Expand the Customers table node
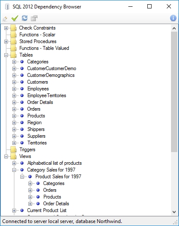This screenshot has width=179, height=226. click(14, 82)
